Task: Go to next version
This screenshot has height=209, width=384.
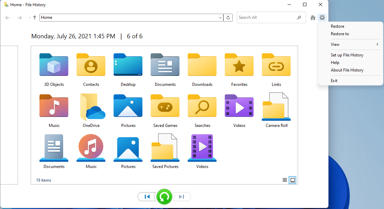Action: 182,197
